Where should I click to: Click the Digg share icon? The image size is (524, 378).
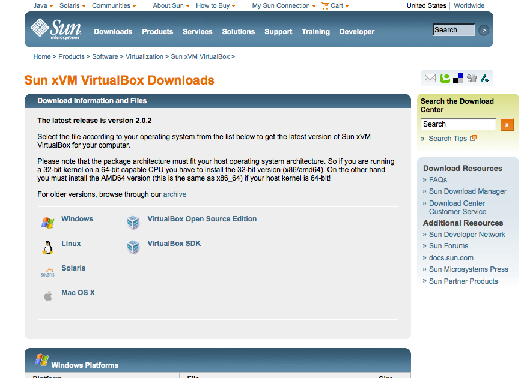pos(472,79)
